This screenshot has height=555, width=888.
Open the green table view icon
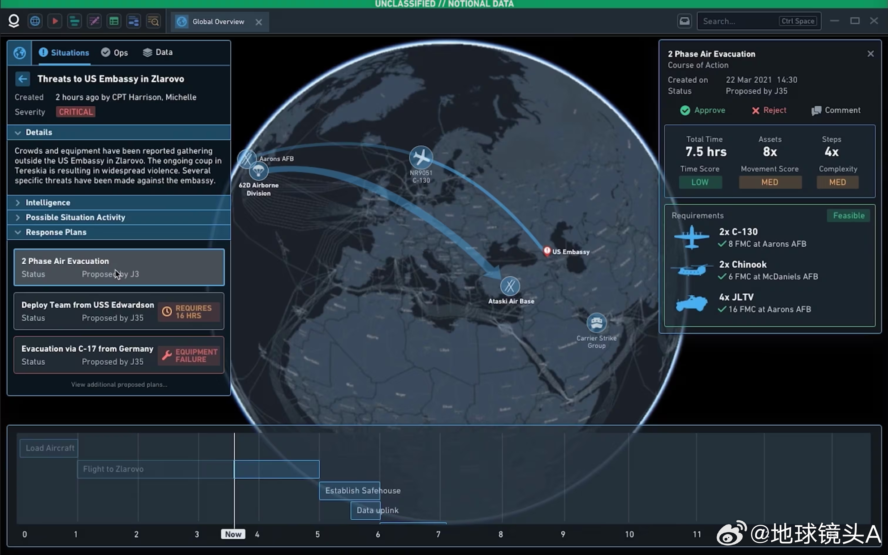pos(114,21)
